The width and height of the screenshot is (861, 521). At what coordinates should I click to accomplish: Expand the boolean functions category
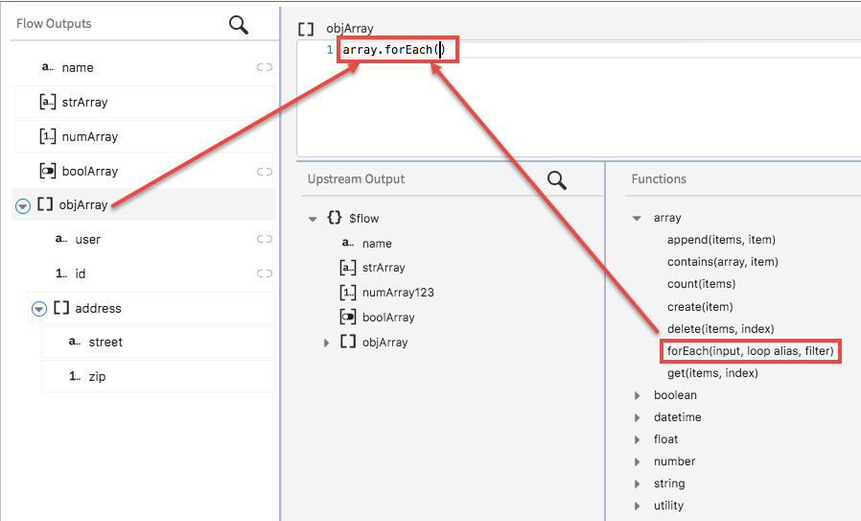pyautogui.click(x=637, y=395)
